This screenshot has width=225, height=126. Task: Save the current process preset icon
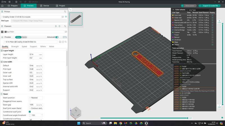(x=60, y=42)
